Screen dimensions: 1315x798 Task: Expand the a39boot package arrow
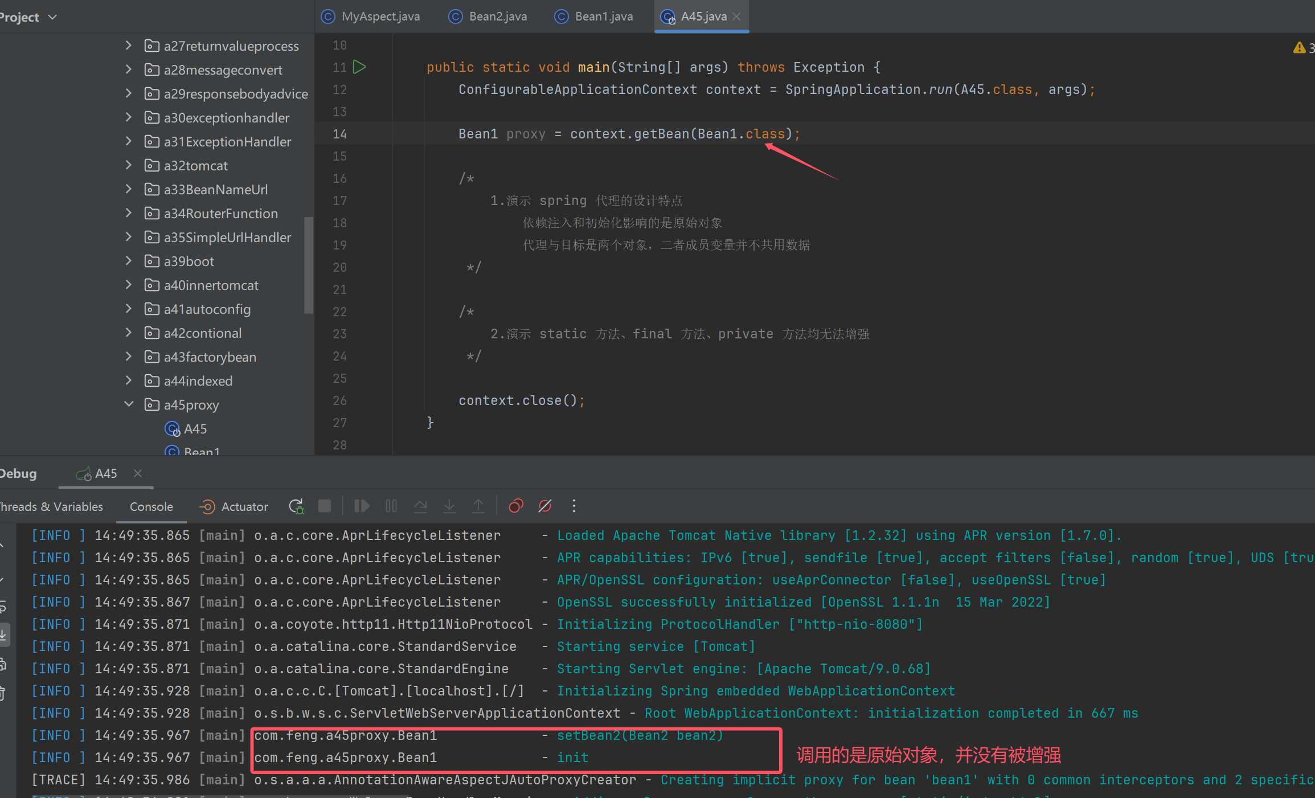pos(129,261)
